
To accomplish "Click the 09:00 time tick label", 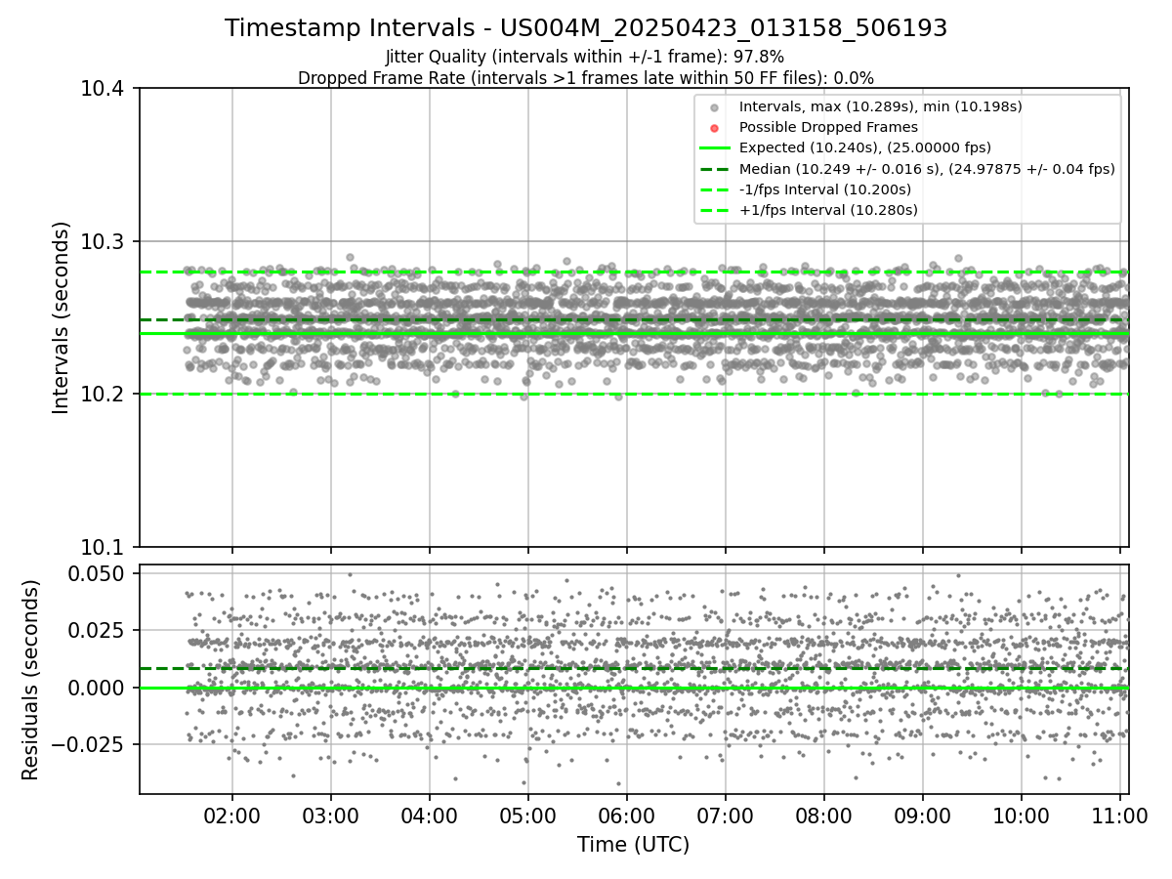I will pyautogui.click(x=922, y=815).
